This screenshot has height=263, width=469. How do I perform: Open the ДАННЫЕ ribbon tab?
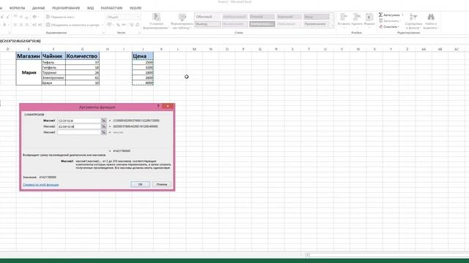[x=39, y=8]
